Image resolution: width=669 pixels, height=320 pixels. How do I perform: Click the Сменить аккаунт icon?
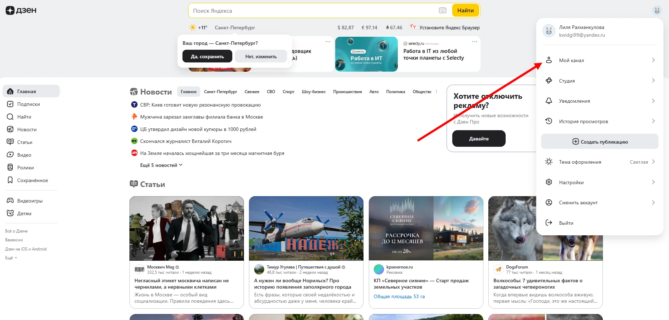point(549,203)
